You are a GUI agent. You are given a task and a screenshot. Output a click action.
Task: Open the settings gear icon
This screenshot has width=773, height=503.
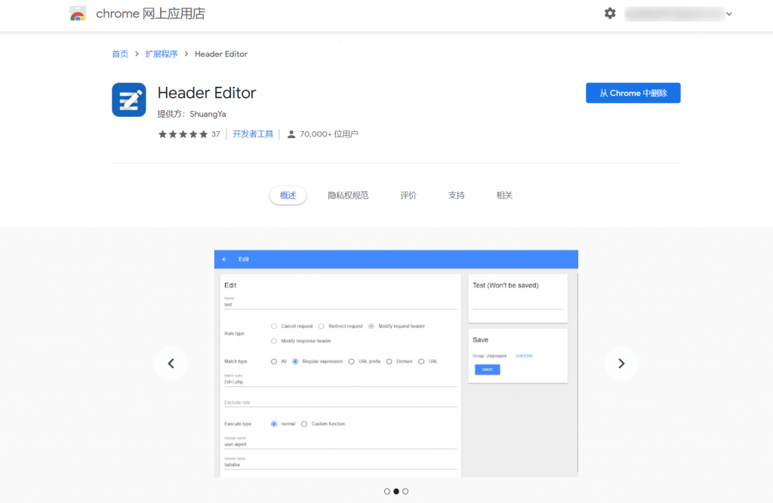pyautogui.click(x=610, y=14)
